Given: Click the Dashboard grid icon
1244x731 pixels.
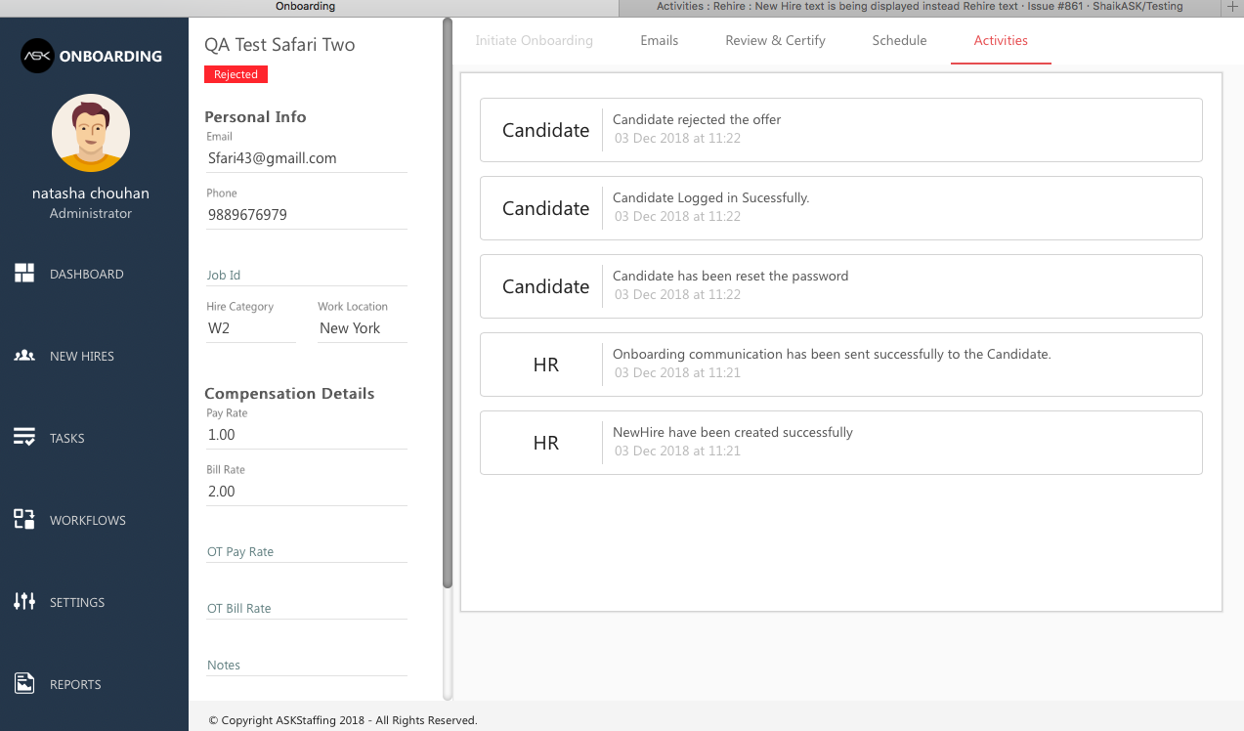Looking at the screenshot, I should (24, 274).
